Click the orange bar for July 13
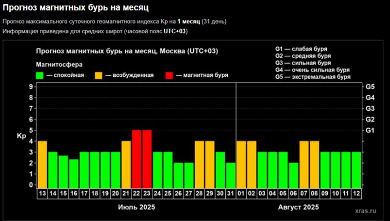 point(42,164)
